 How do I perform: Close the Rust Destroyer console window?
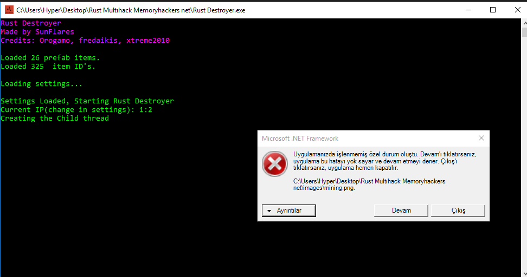(518, 10)
